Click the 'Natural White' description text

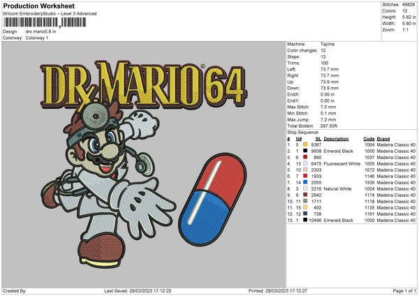337,189
